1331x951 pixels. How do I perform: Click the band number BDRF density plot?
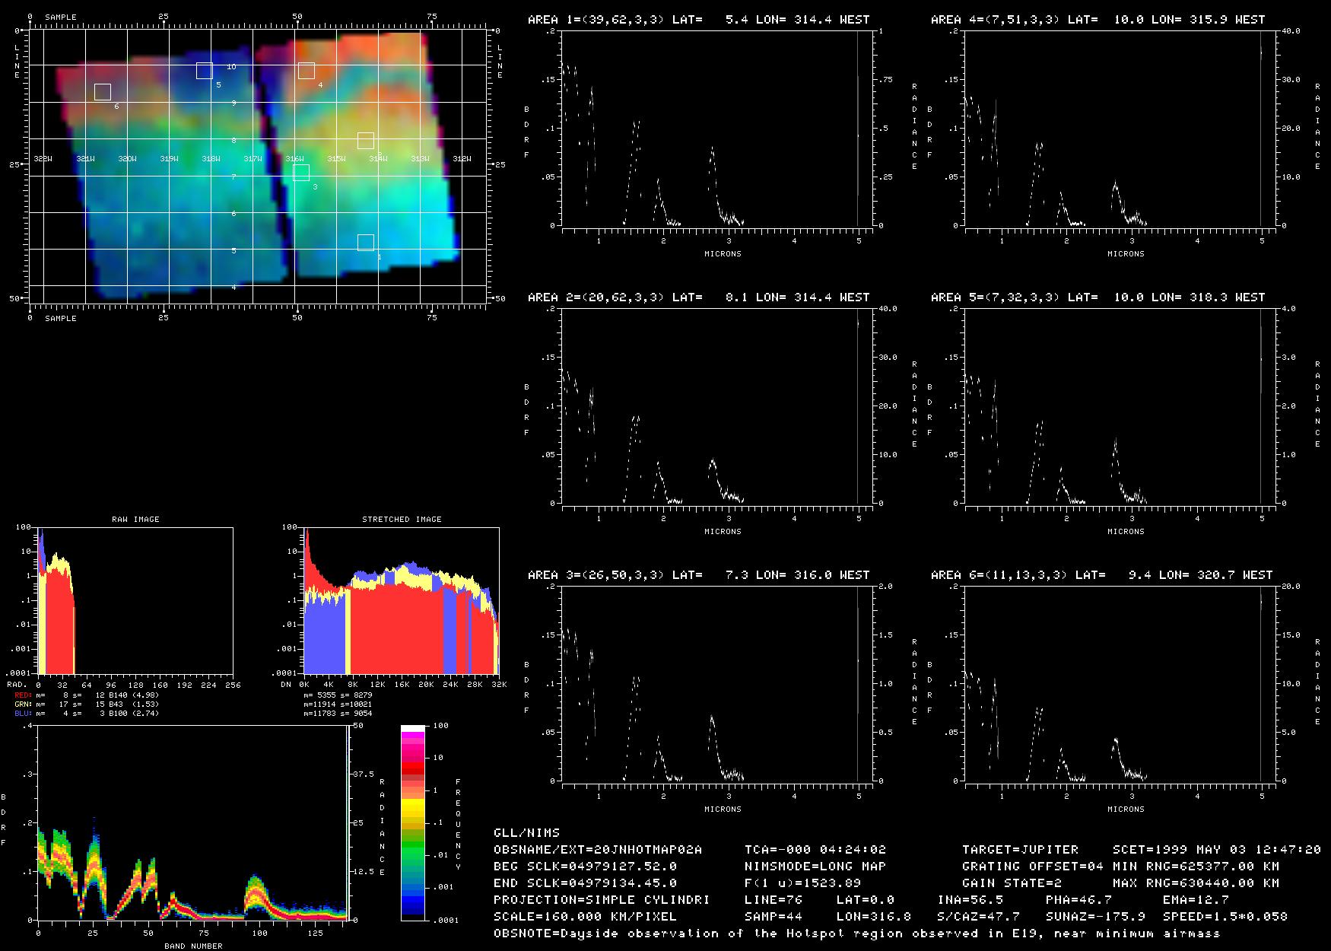tap(192, 822)
